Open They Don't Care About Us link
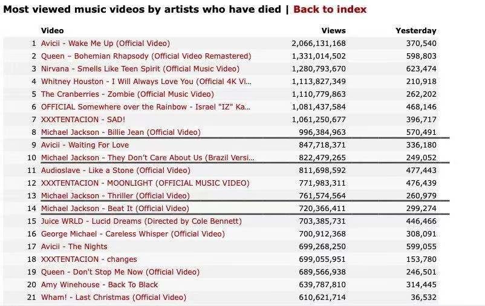The height and width of the screenshot is (306, 485). click(148, 158)
